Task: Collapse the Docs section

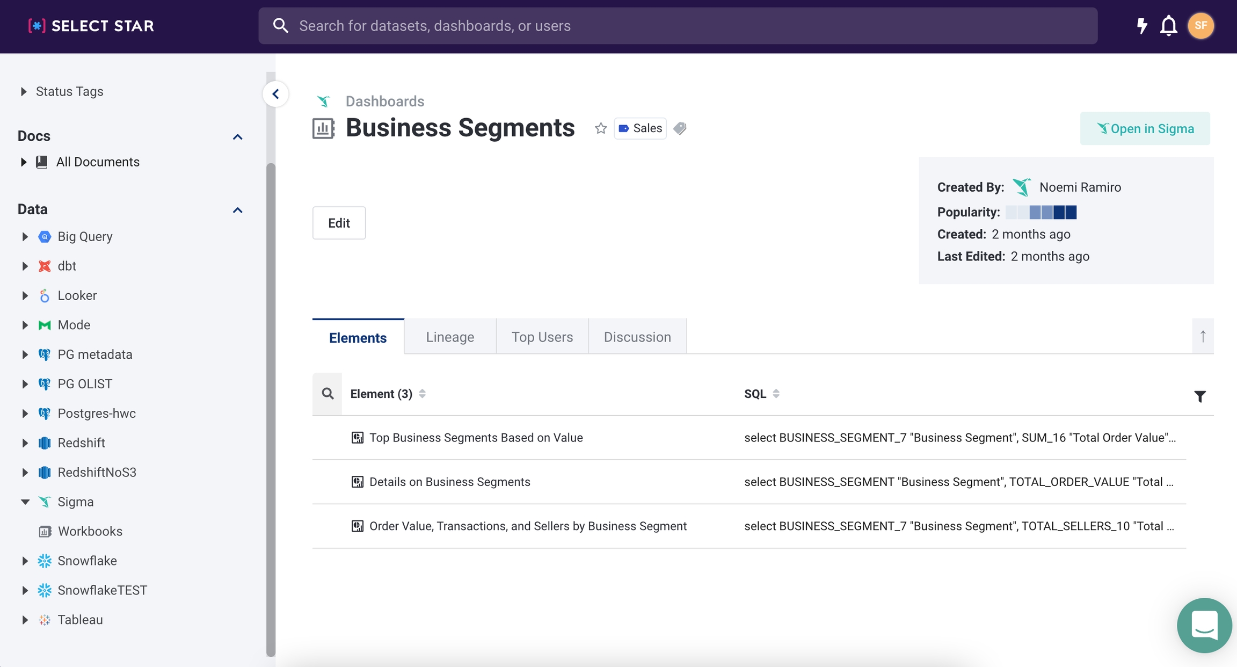Action: click(238, 137)
